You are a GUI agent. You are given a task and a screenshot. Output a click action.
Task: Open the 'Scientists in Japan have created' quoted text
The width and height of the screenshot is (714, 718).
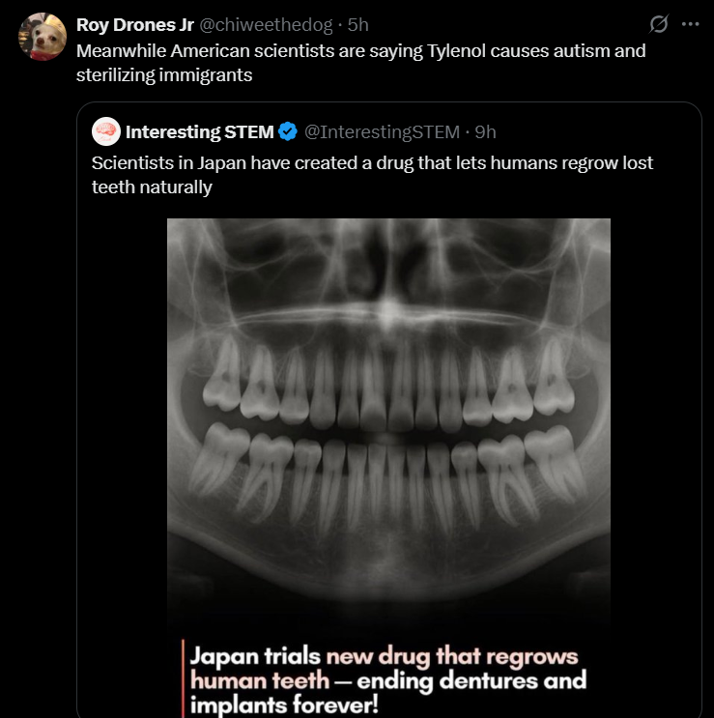372,163
